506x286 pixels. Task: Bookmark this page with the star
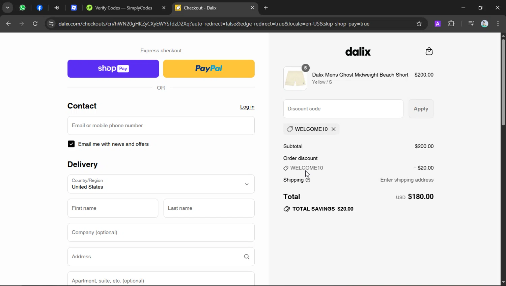pyautogui.click(x=419, y=24)
